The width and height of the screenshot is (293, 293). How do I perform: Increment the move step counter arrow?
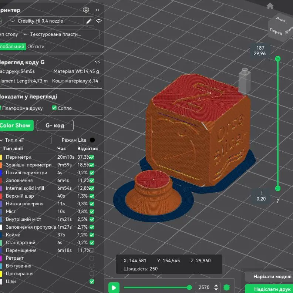click(216, 286)
